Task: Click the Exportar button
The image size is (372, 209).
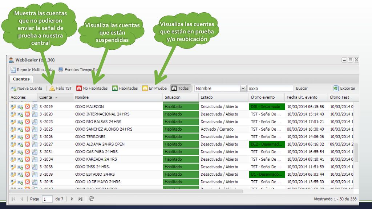Action: tap(344, 89)
